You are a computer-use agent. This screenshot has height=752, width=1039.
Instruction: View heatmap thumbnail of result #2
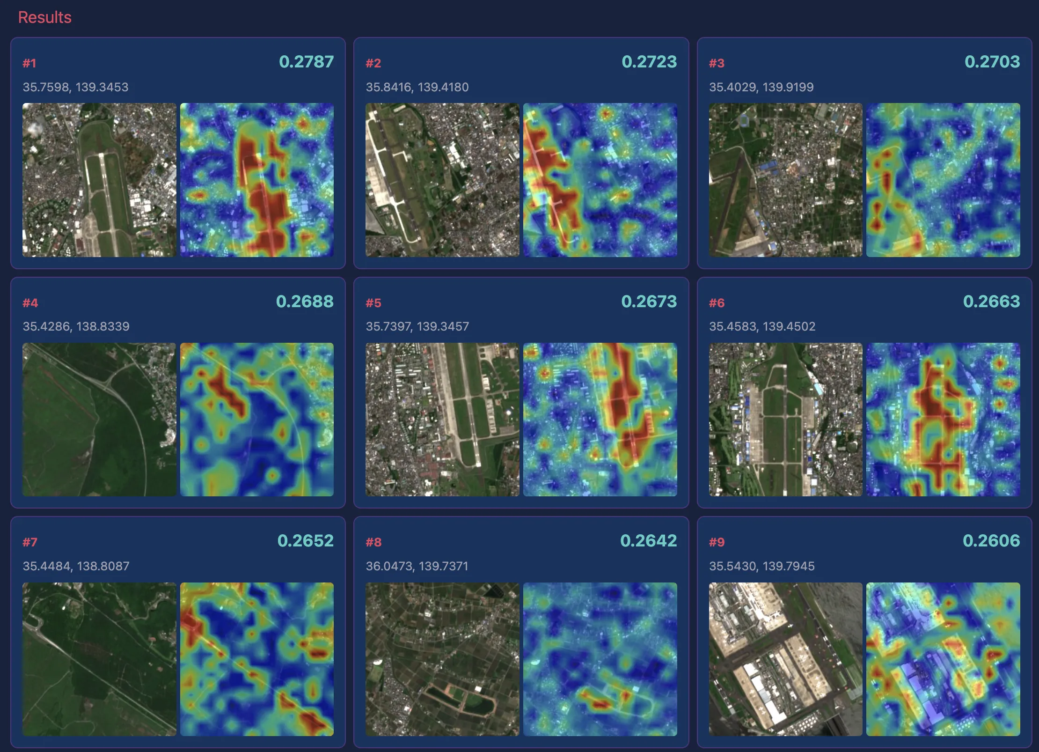coord(600,180)
